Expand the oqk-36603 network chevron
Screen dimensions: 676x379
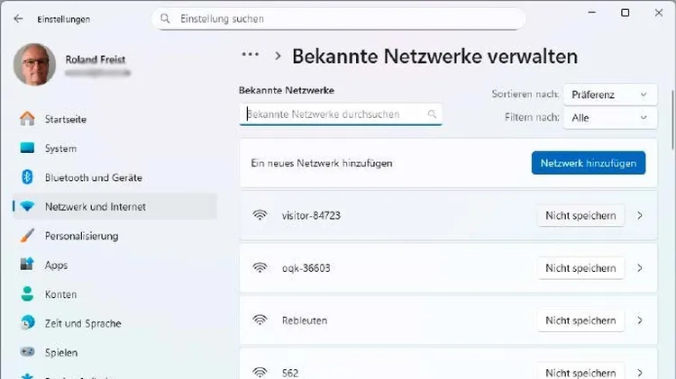[x=640, y=268]
